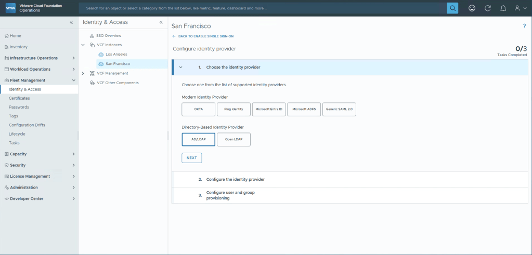Screen dimensions: 532x255
Task: Collapse the left navigation sidebar
Action: [71, 22]
